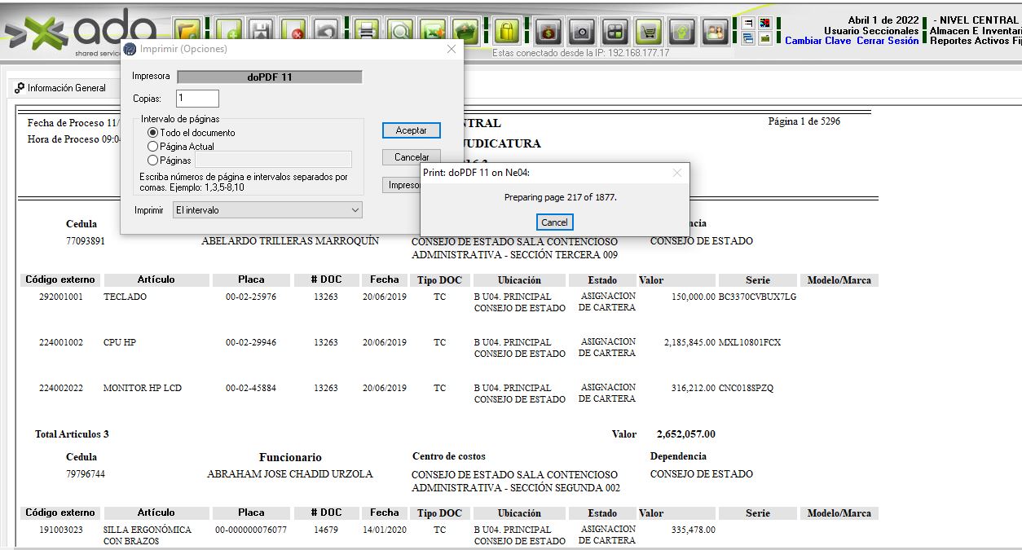Click the Cambiar Clave link

point(817,41)
